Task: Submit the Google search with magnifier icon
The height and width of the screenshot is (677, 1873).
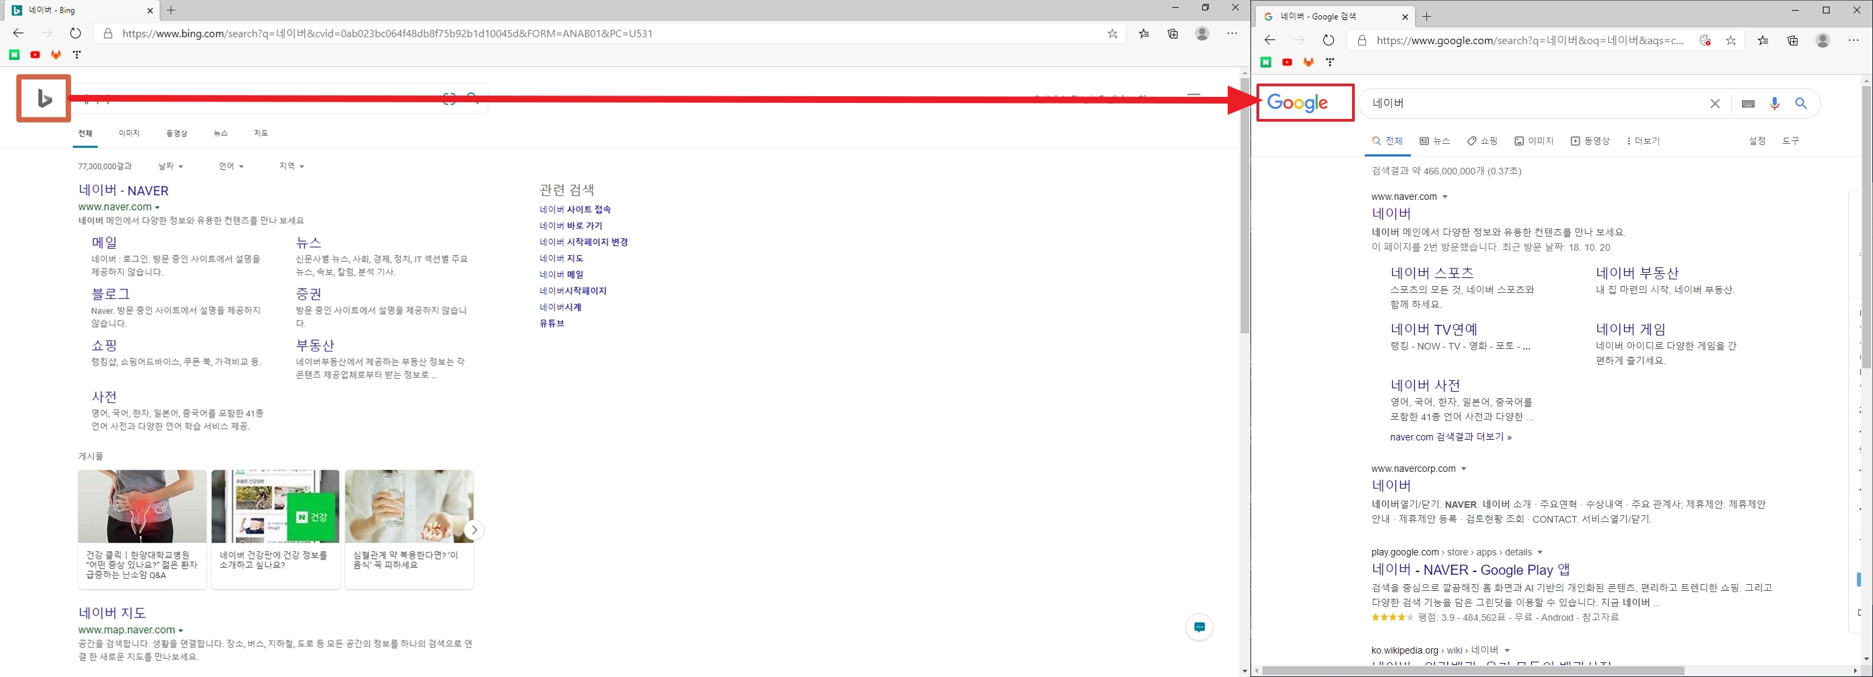Action: (1801, 104)
